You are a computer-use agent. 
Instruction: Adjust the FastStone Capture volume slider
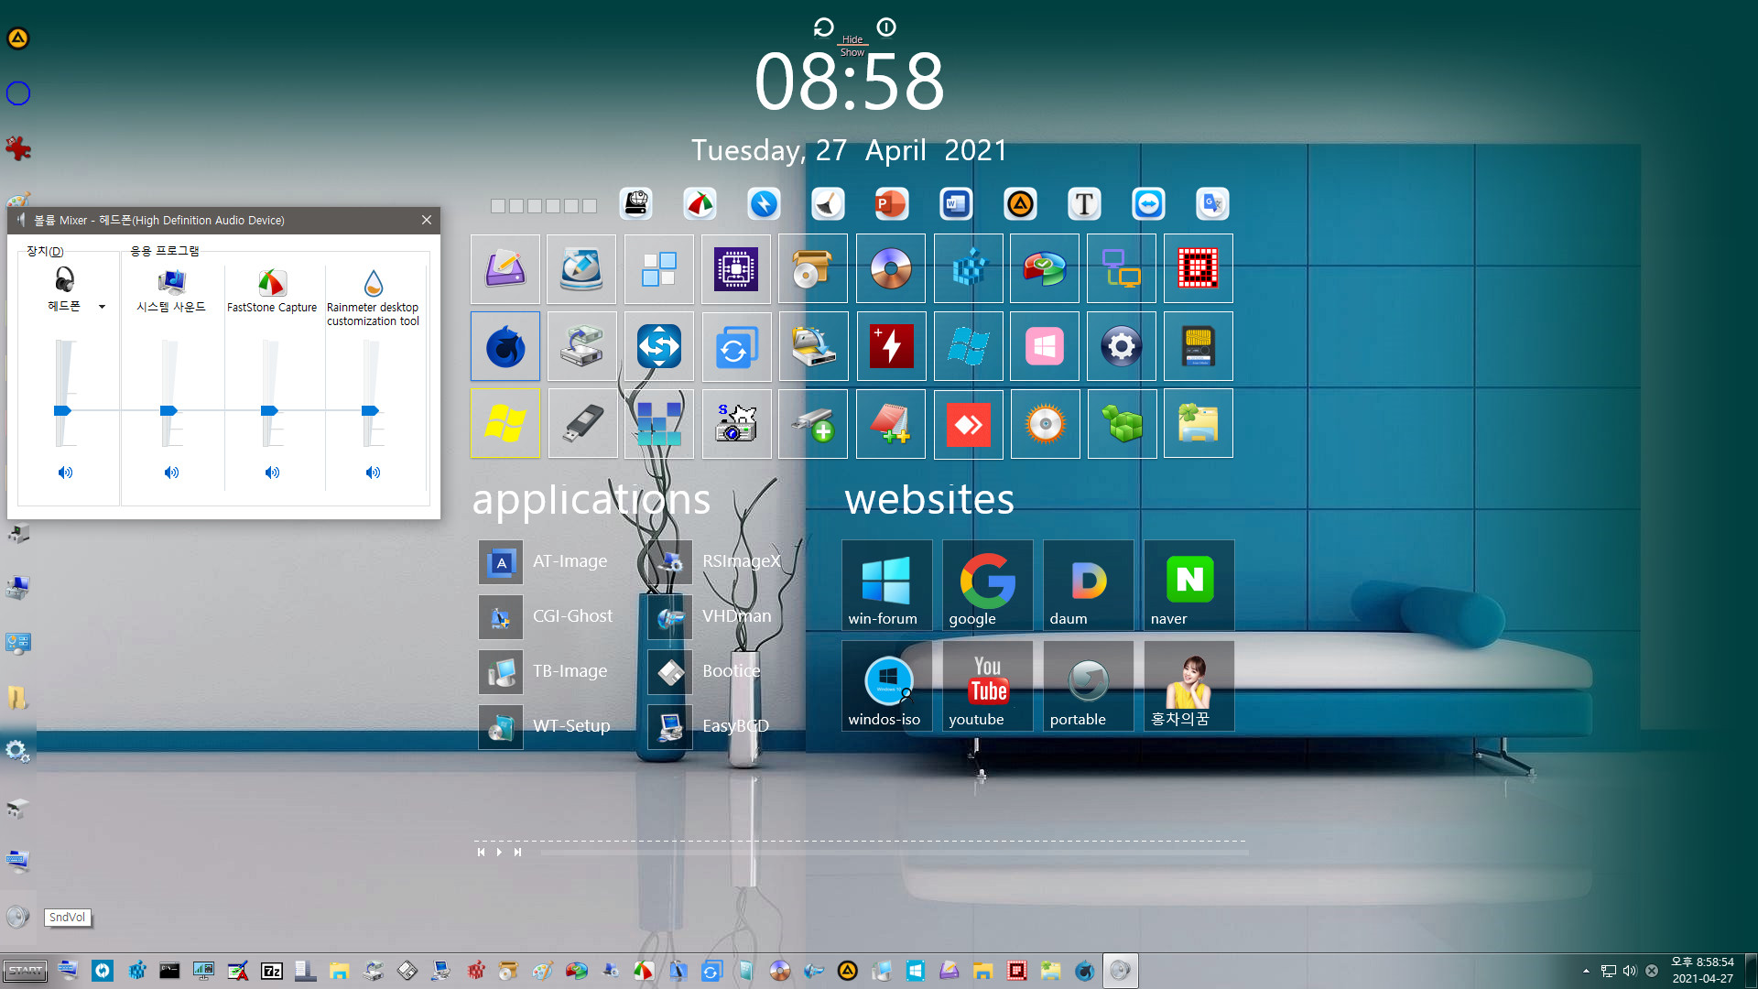269,411
